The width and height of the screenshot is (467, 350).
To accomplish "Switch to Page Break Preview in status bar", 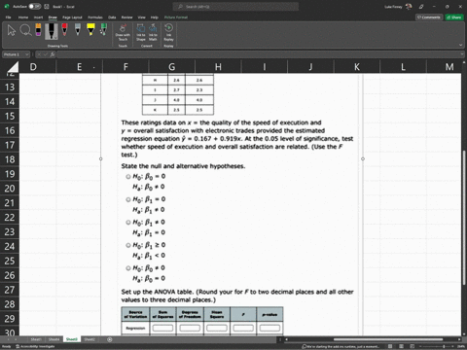I will coord(412,346).
